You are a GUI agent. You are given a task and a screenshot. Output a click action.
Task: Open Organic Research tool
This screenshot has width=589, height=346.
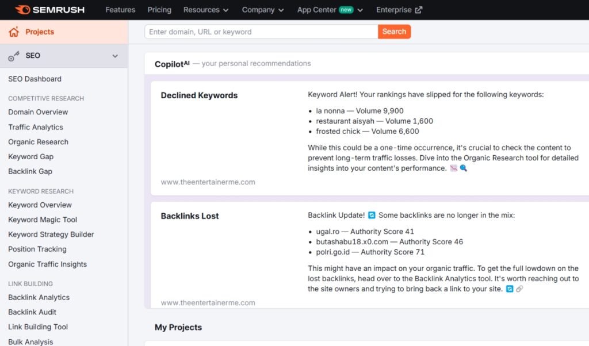click(x=39, y=142)
